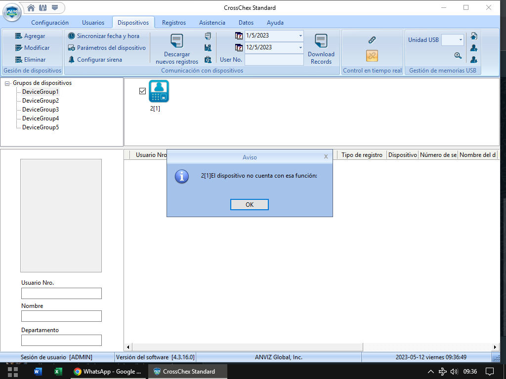Open the notification center icon
The image size is (506, 379).
pos(490,372)
